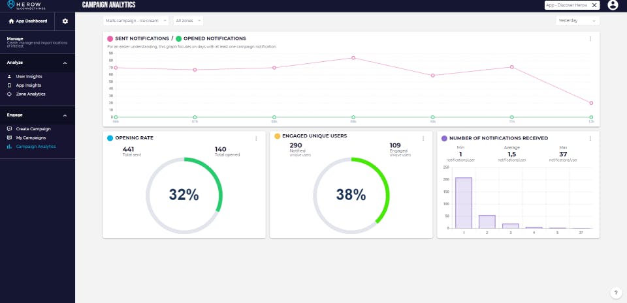The width and height of the screenshot is (627, 303).
Task: Open the Malls campaign - ice cream dropdown
Action: pos(136,20)
